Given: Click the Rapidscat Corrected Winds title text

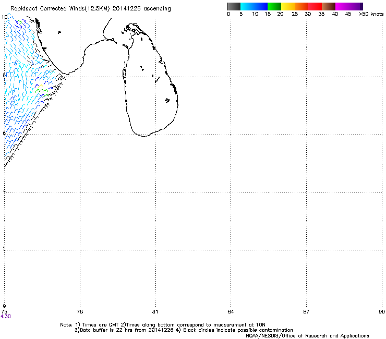Looking at the screenshot, I should coord(91,9).
